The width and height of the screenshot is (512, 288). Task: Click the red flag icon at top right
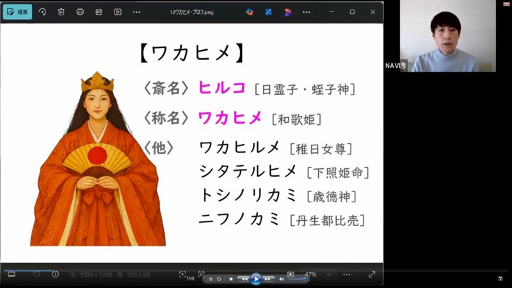click(506, 4)
